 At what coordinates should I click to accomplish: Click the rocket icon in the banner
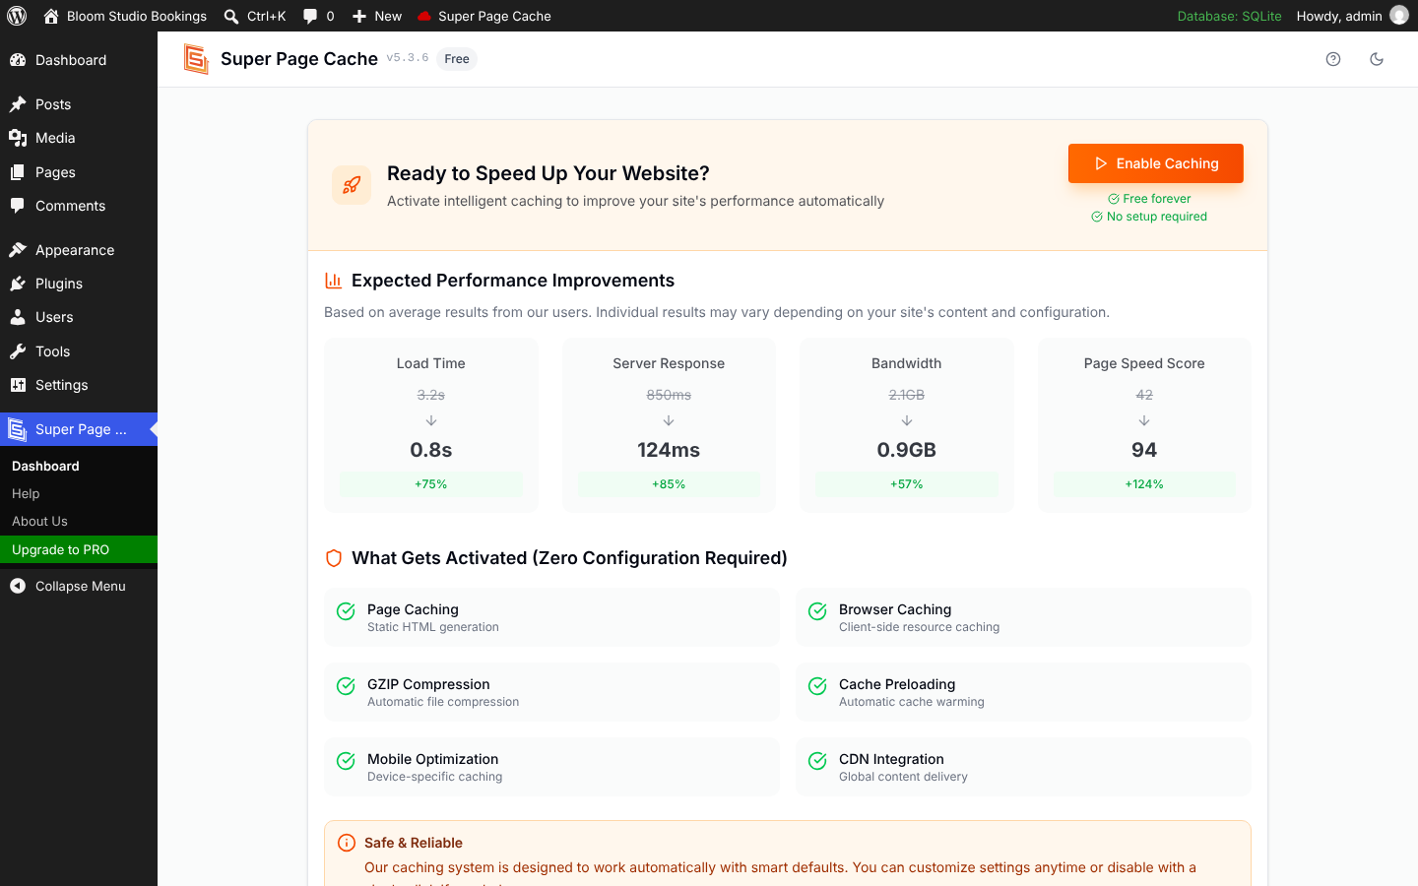click(x=352, y=185)
